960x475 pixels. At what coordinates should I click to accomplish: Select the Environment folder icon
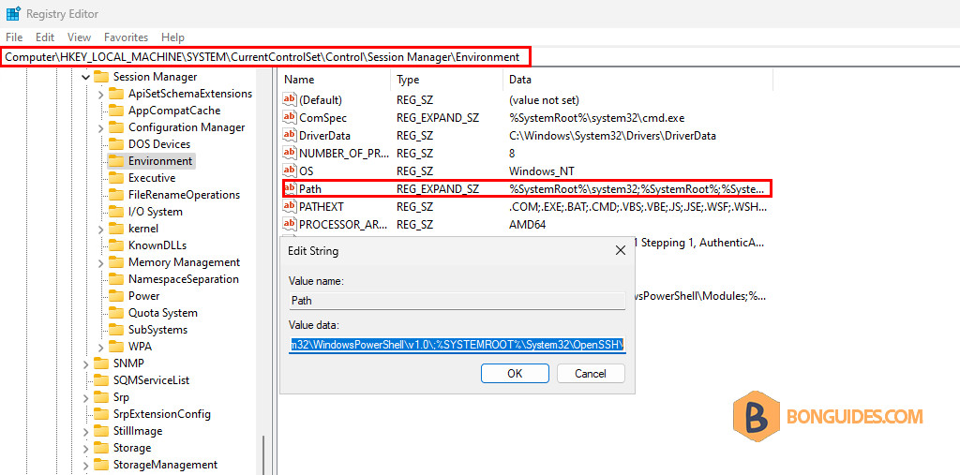pos(115,161)
